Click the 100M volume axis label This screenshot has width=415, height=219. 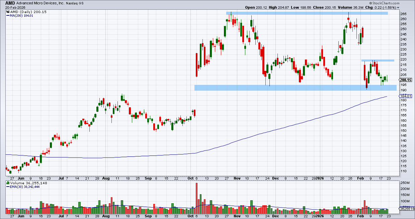pyautogui.click(x=404, y=201)
